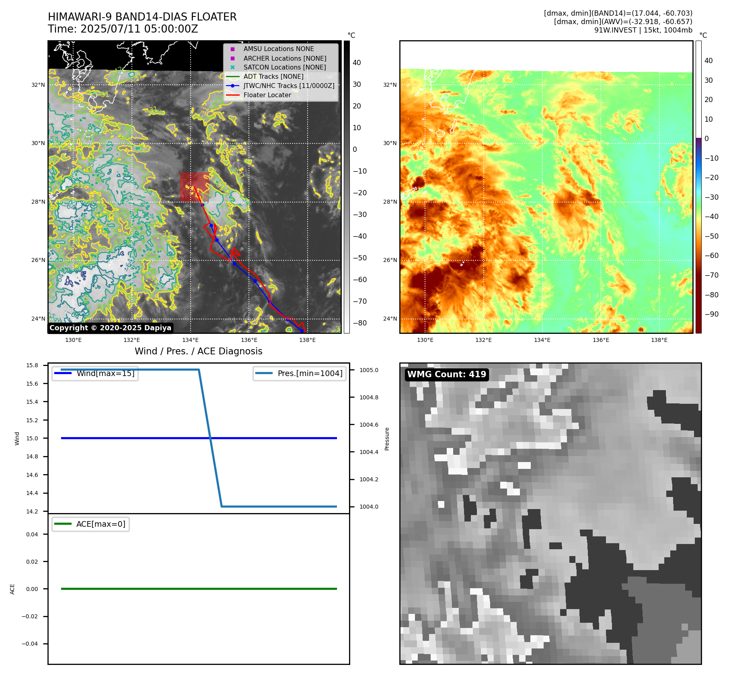Click the Copyright © 2020-2025 Dapiya label
The height and width of the screenshot is (679, 729).
(110, 328)
